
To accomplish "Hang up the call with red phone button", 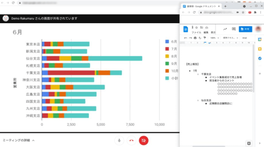I will point(131,140).
